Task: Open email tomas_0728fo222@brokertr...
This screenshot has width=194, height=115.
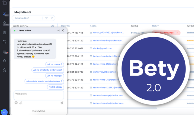Action: (x=109, y=33)
